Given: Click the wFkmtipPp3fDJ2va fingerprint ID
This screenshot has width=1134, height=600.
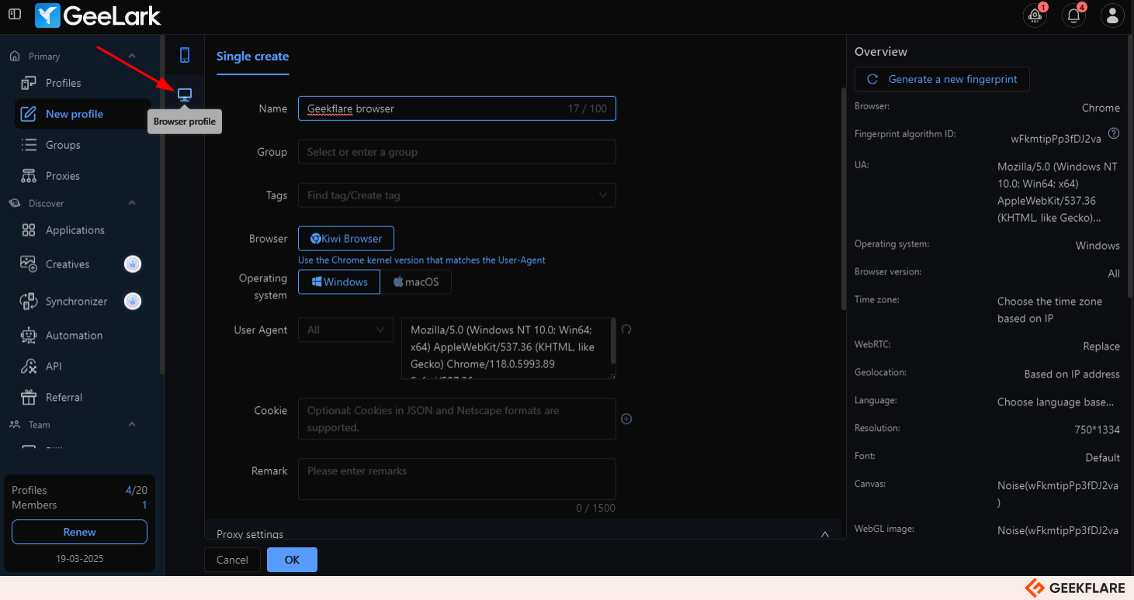Looking at the screenshot, I should point(1056,139).
